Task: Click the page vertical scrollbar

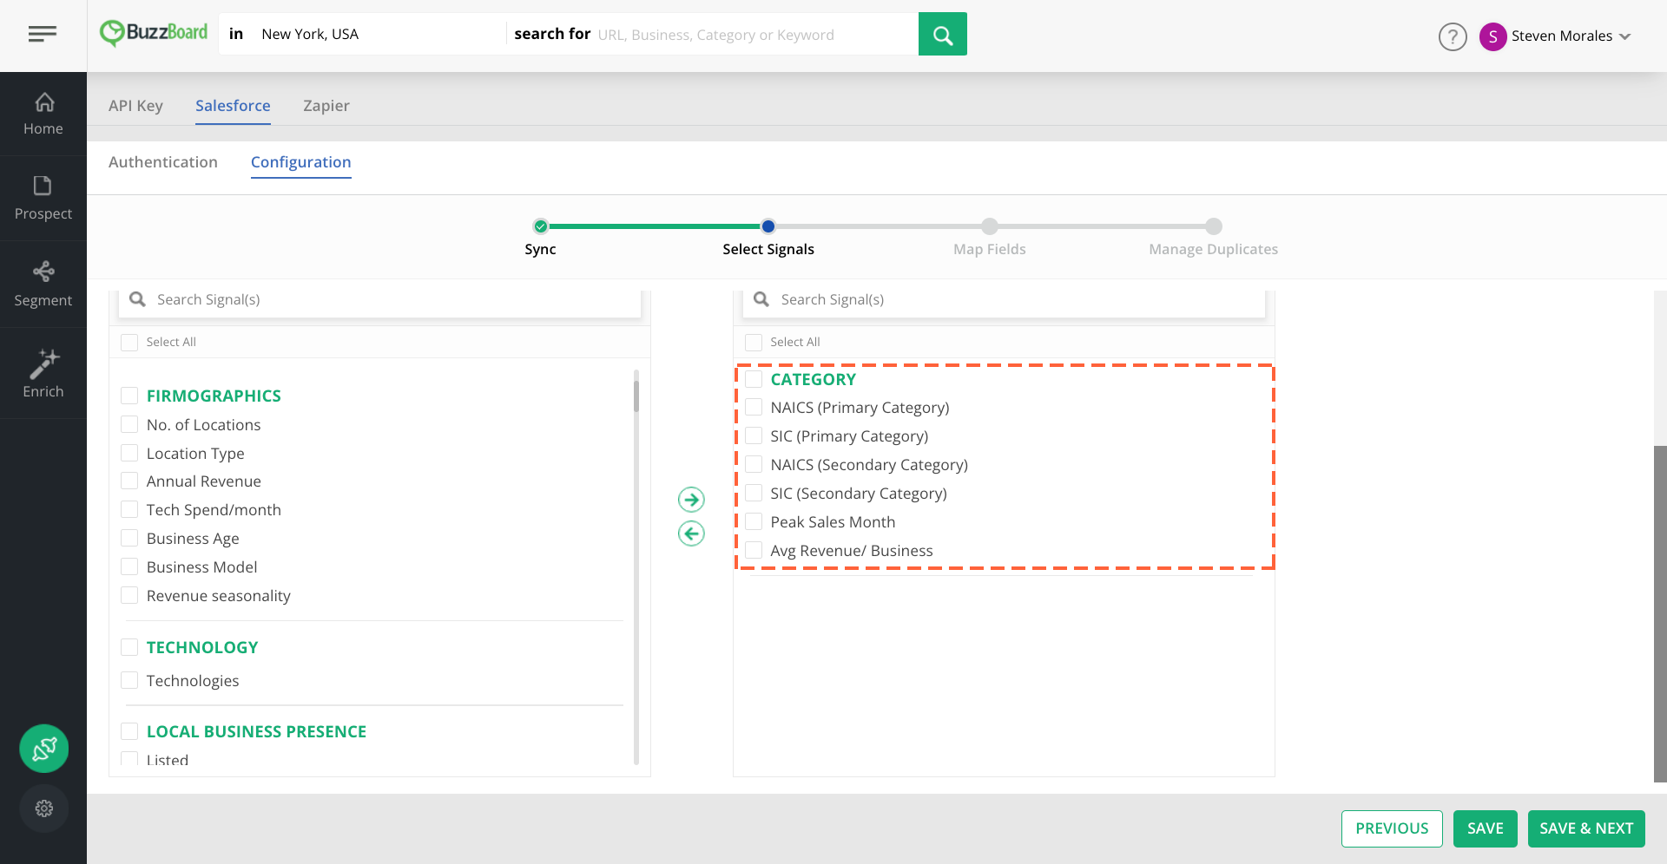Action: [x=1660, y=614]
